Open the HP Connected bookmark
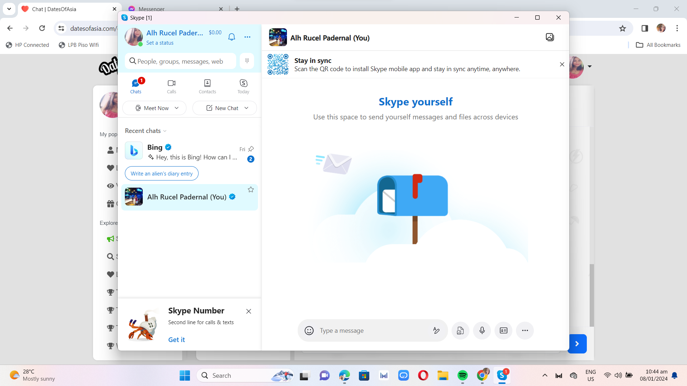687x386 pixels. [x=28, y=45]
